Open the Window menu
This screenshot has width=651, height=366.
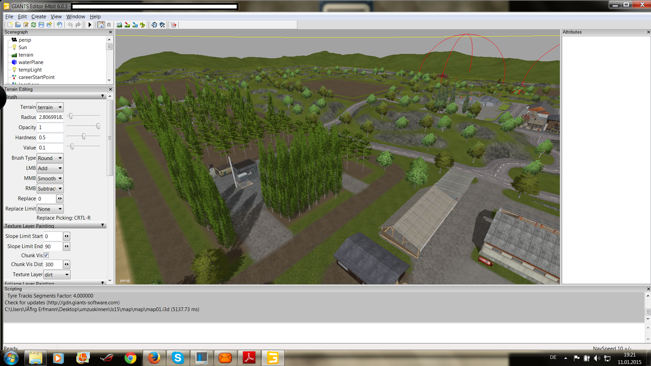76,17
